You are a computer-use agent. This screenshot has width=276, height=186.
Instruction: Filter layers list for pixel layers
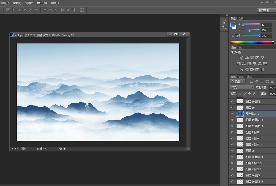[251, 81]
